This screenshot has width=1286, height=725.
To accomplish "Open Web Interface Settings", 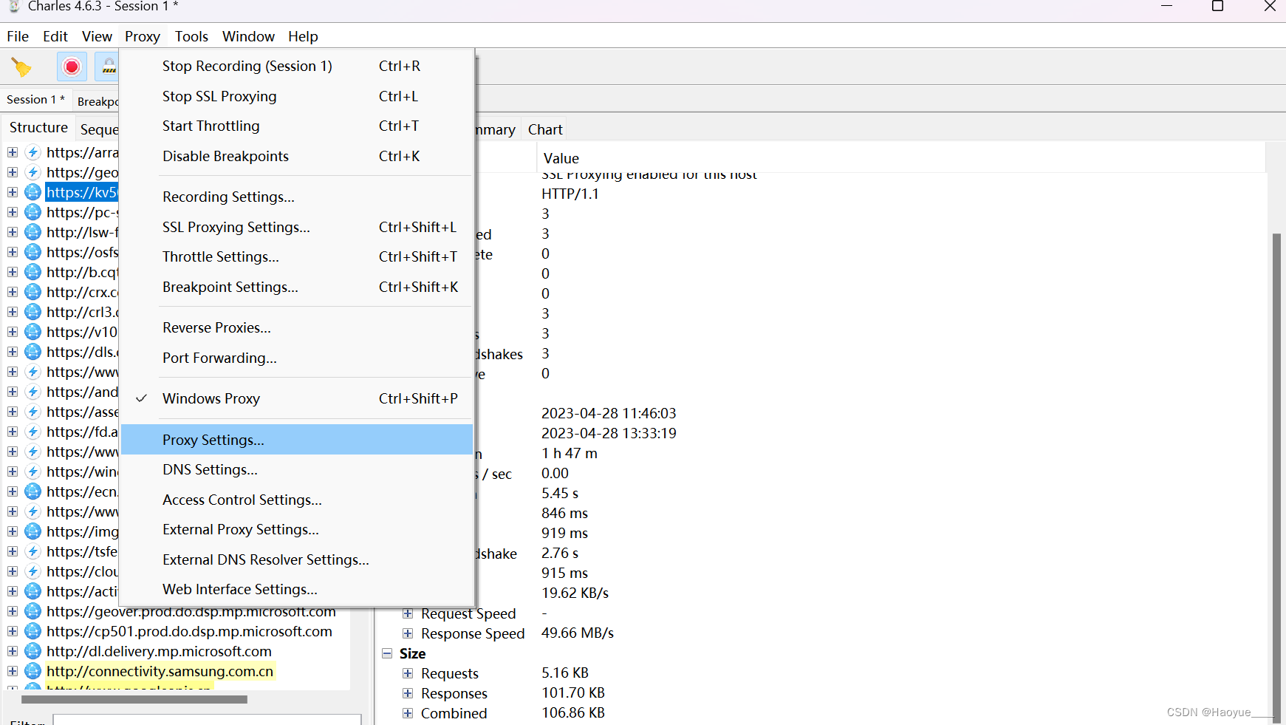I will coord(296,589).
